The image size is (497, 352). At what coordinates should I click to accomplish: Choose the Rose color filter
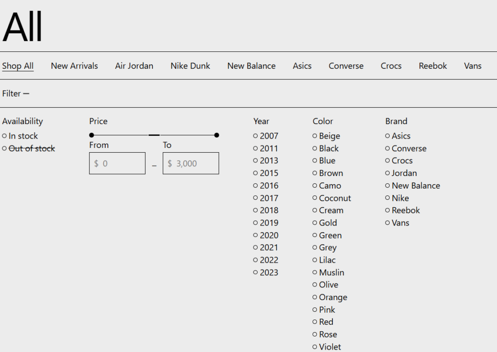[x=325, y=335]
